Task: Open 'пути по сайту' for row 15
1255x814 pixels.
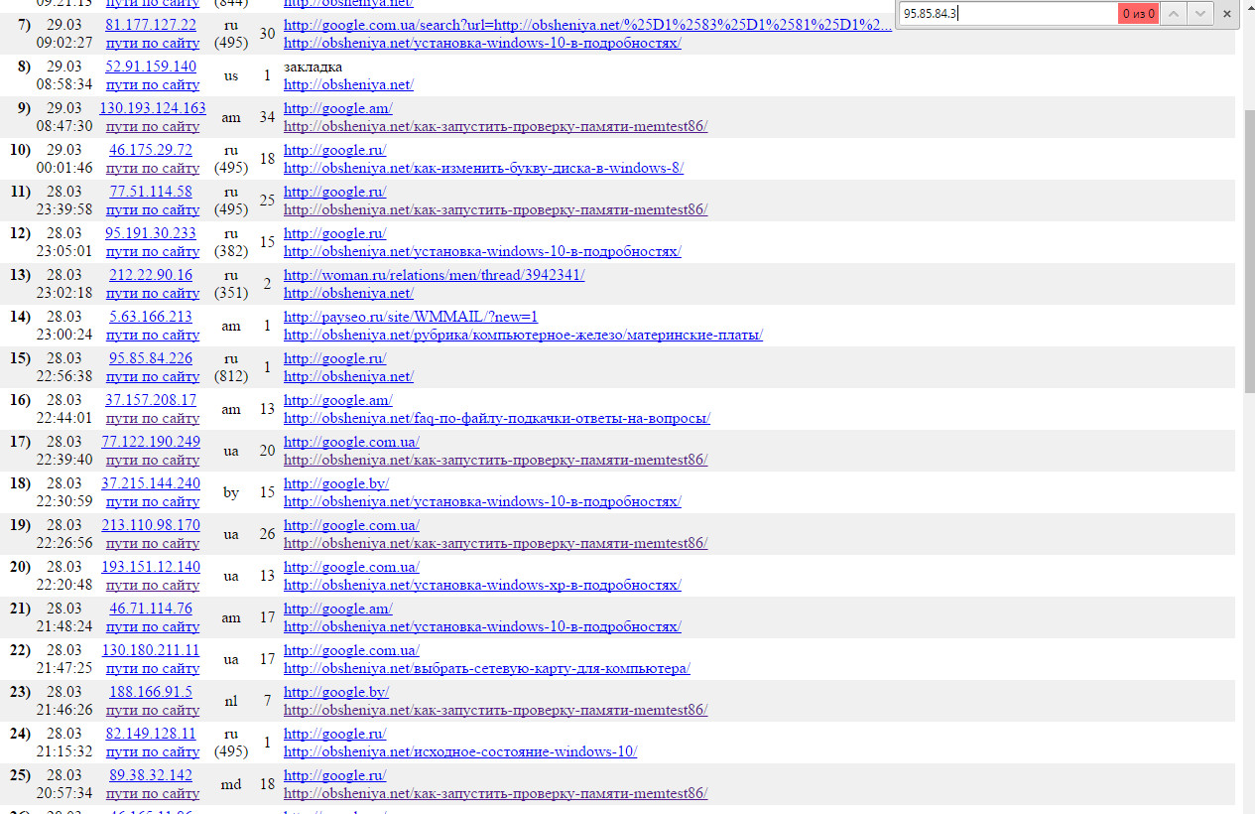Action: 153,377
